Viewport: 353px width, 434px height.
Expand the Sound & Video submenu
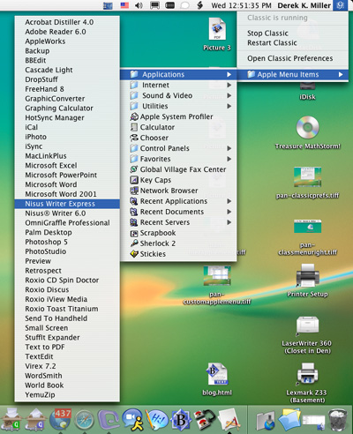178,95
